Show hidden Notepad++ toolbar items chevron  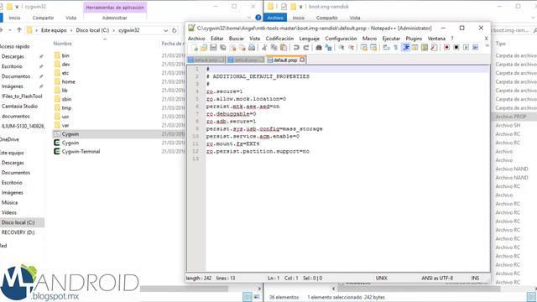[487, 46]
